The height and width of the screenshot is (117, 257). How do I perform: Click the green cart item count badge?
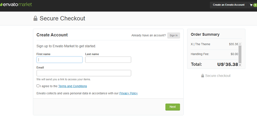(255, 5)
